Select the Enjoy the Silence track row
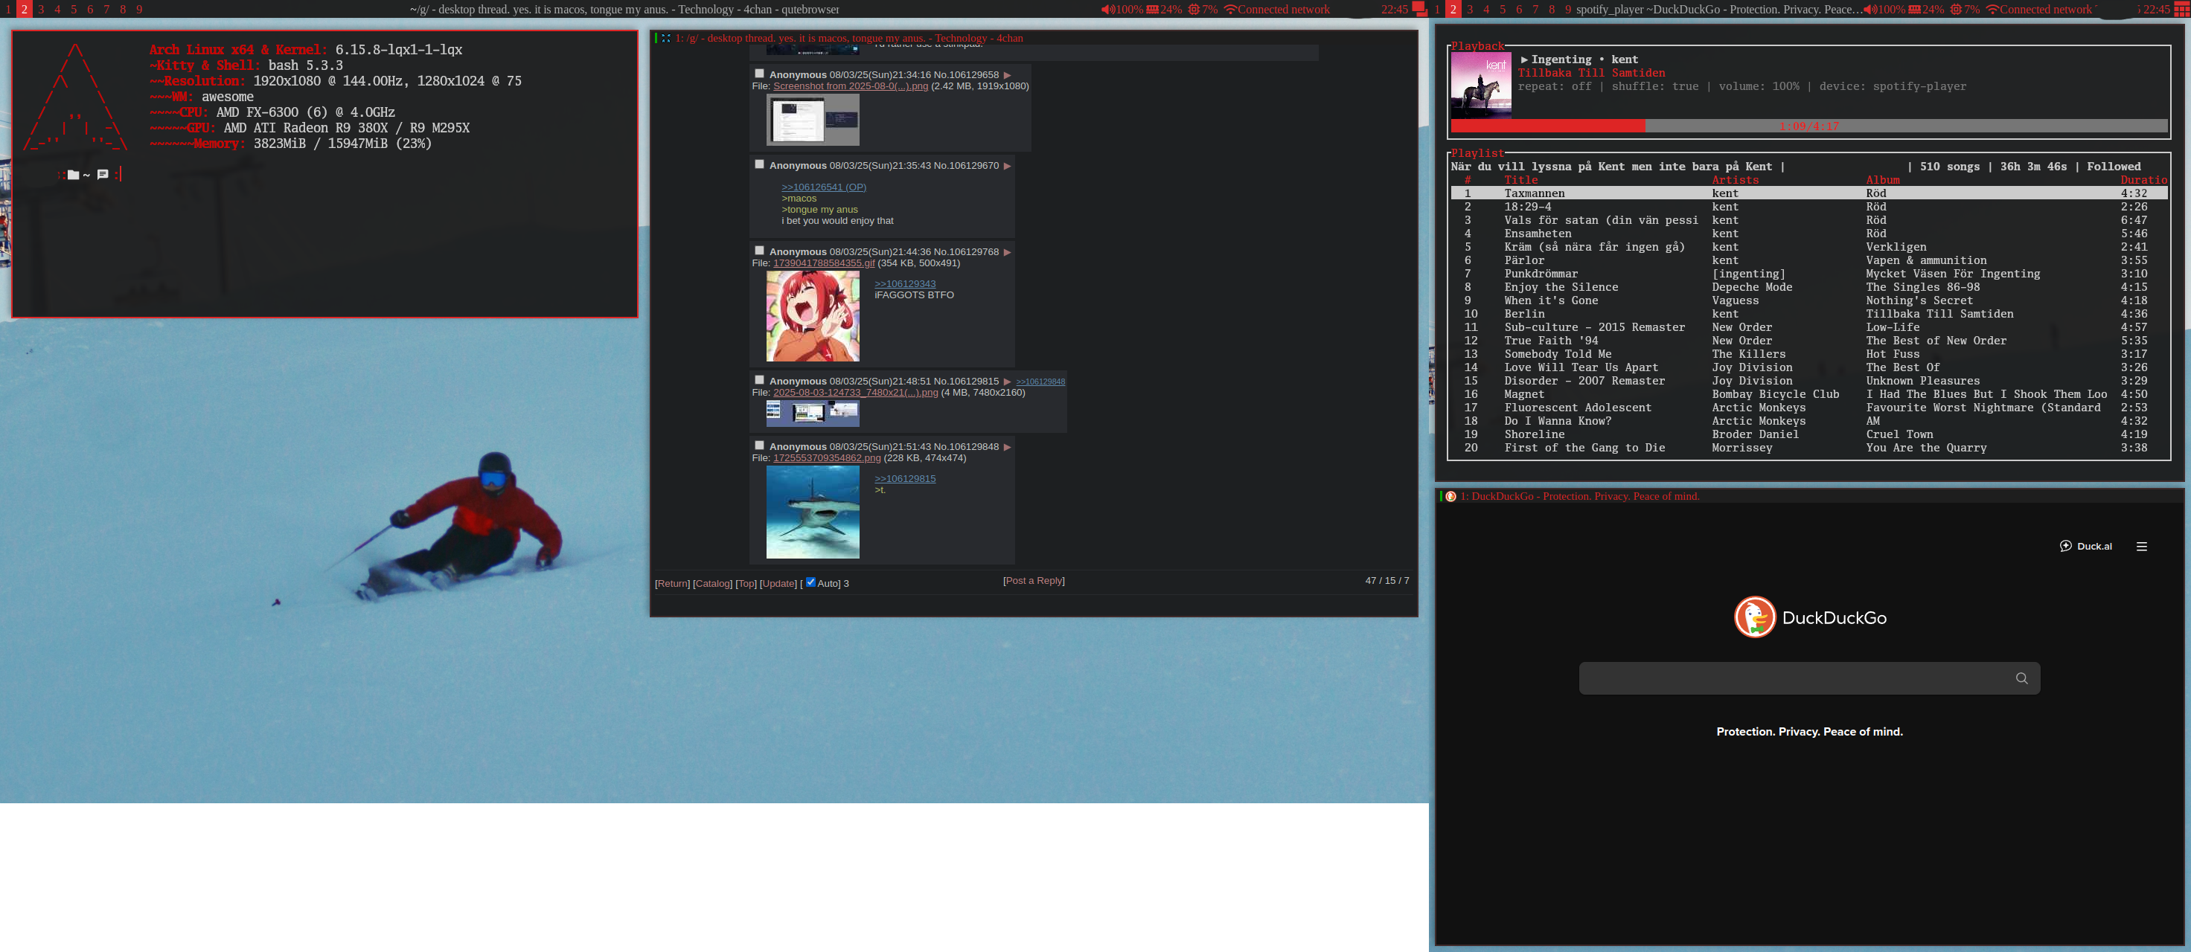 1809,287
